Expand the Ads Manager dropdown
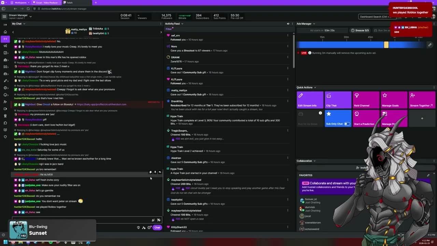The image size is (437, 246). click(x=314, y=24)
